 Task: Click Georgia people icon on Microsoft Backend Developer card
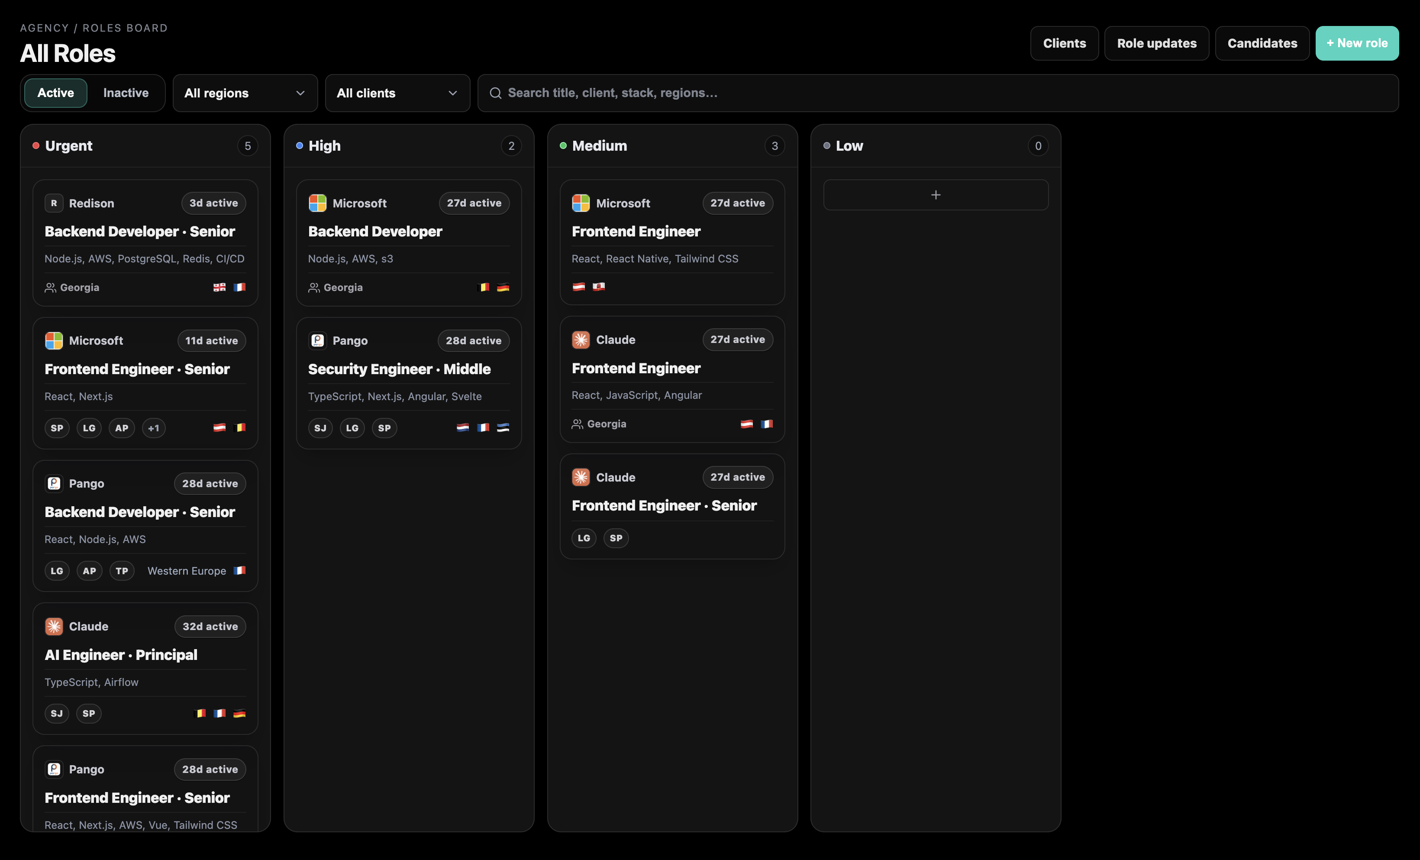[314, 288]
